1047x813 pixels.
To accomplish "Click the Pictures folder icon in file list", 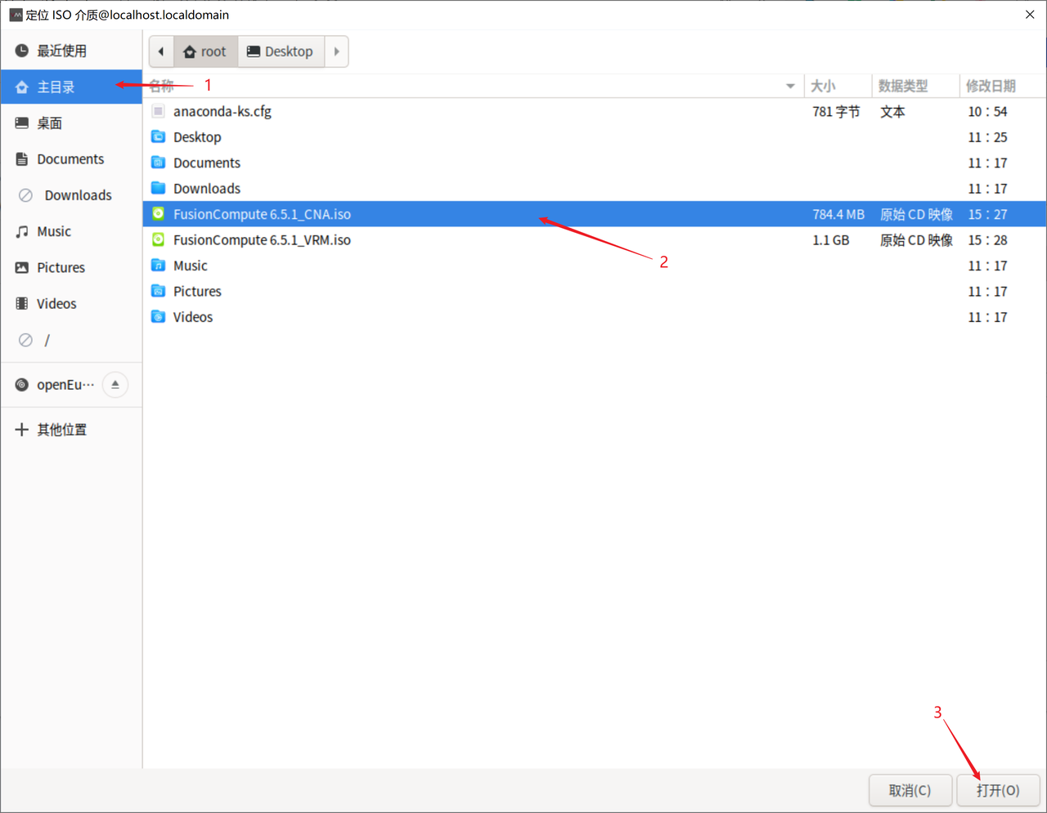I will coord(159,292).
